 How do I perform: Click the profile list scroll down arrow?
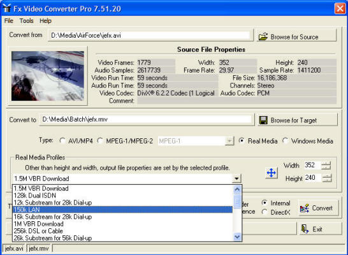click(x=237, y=237)
